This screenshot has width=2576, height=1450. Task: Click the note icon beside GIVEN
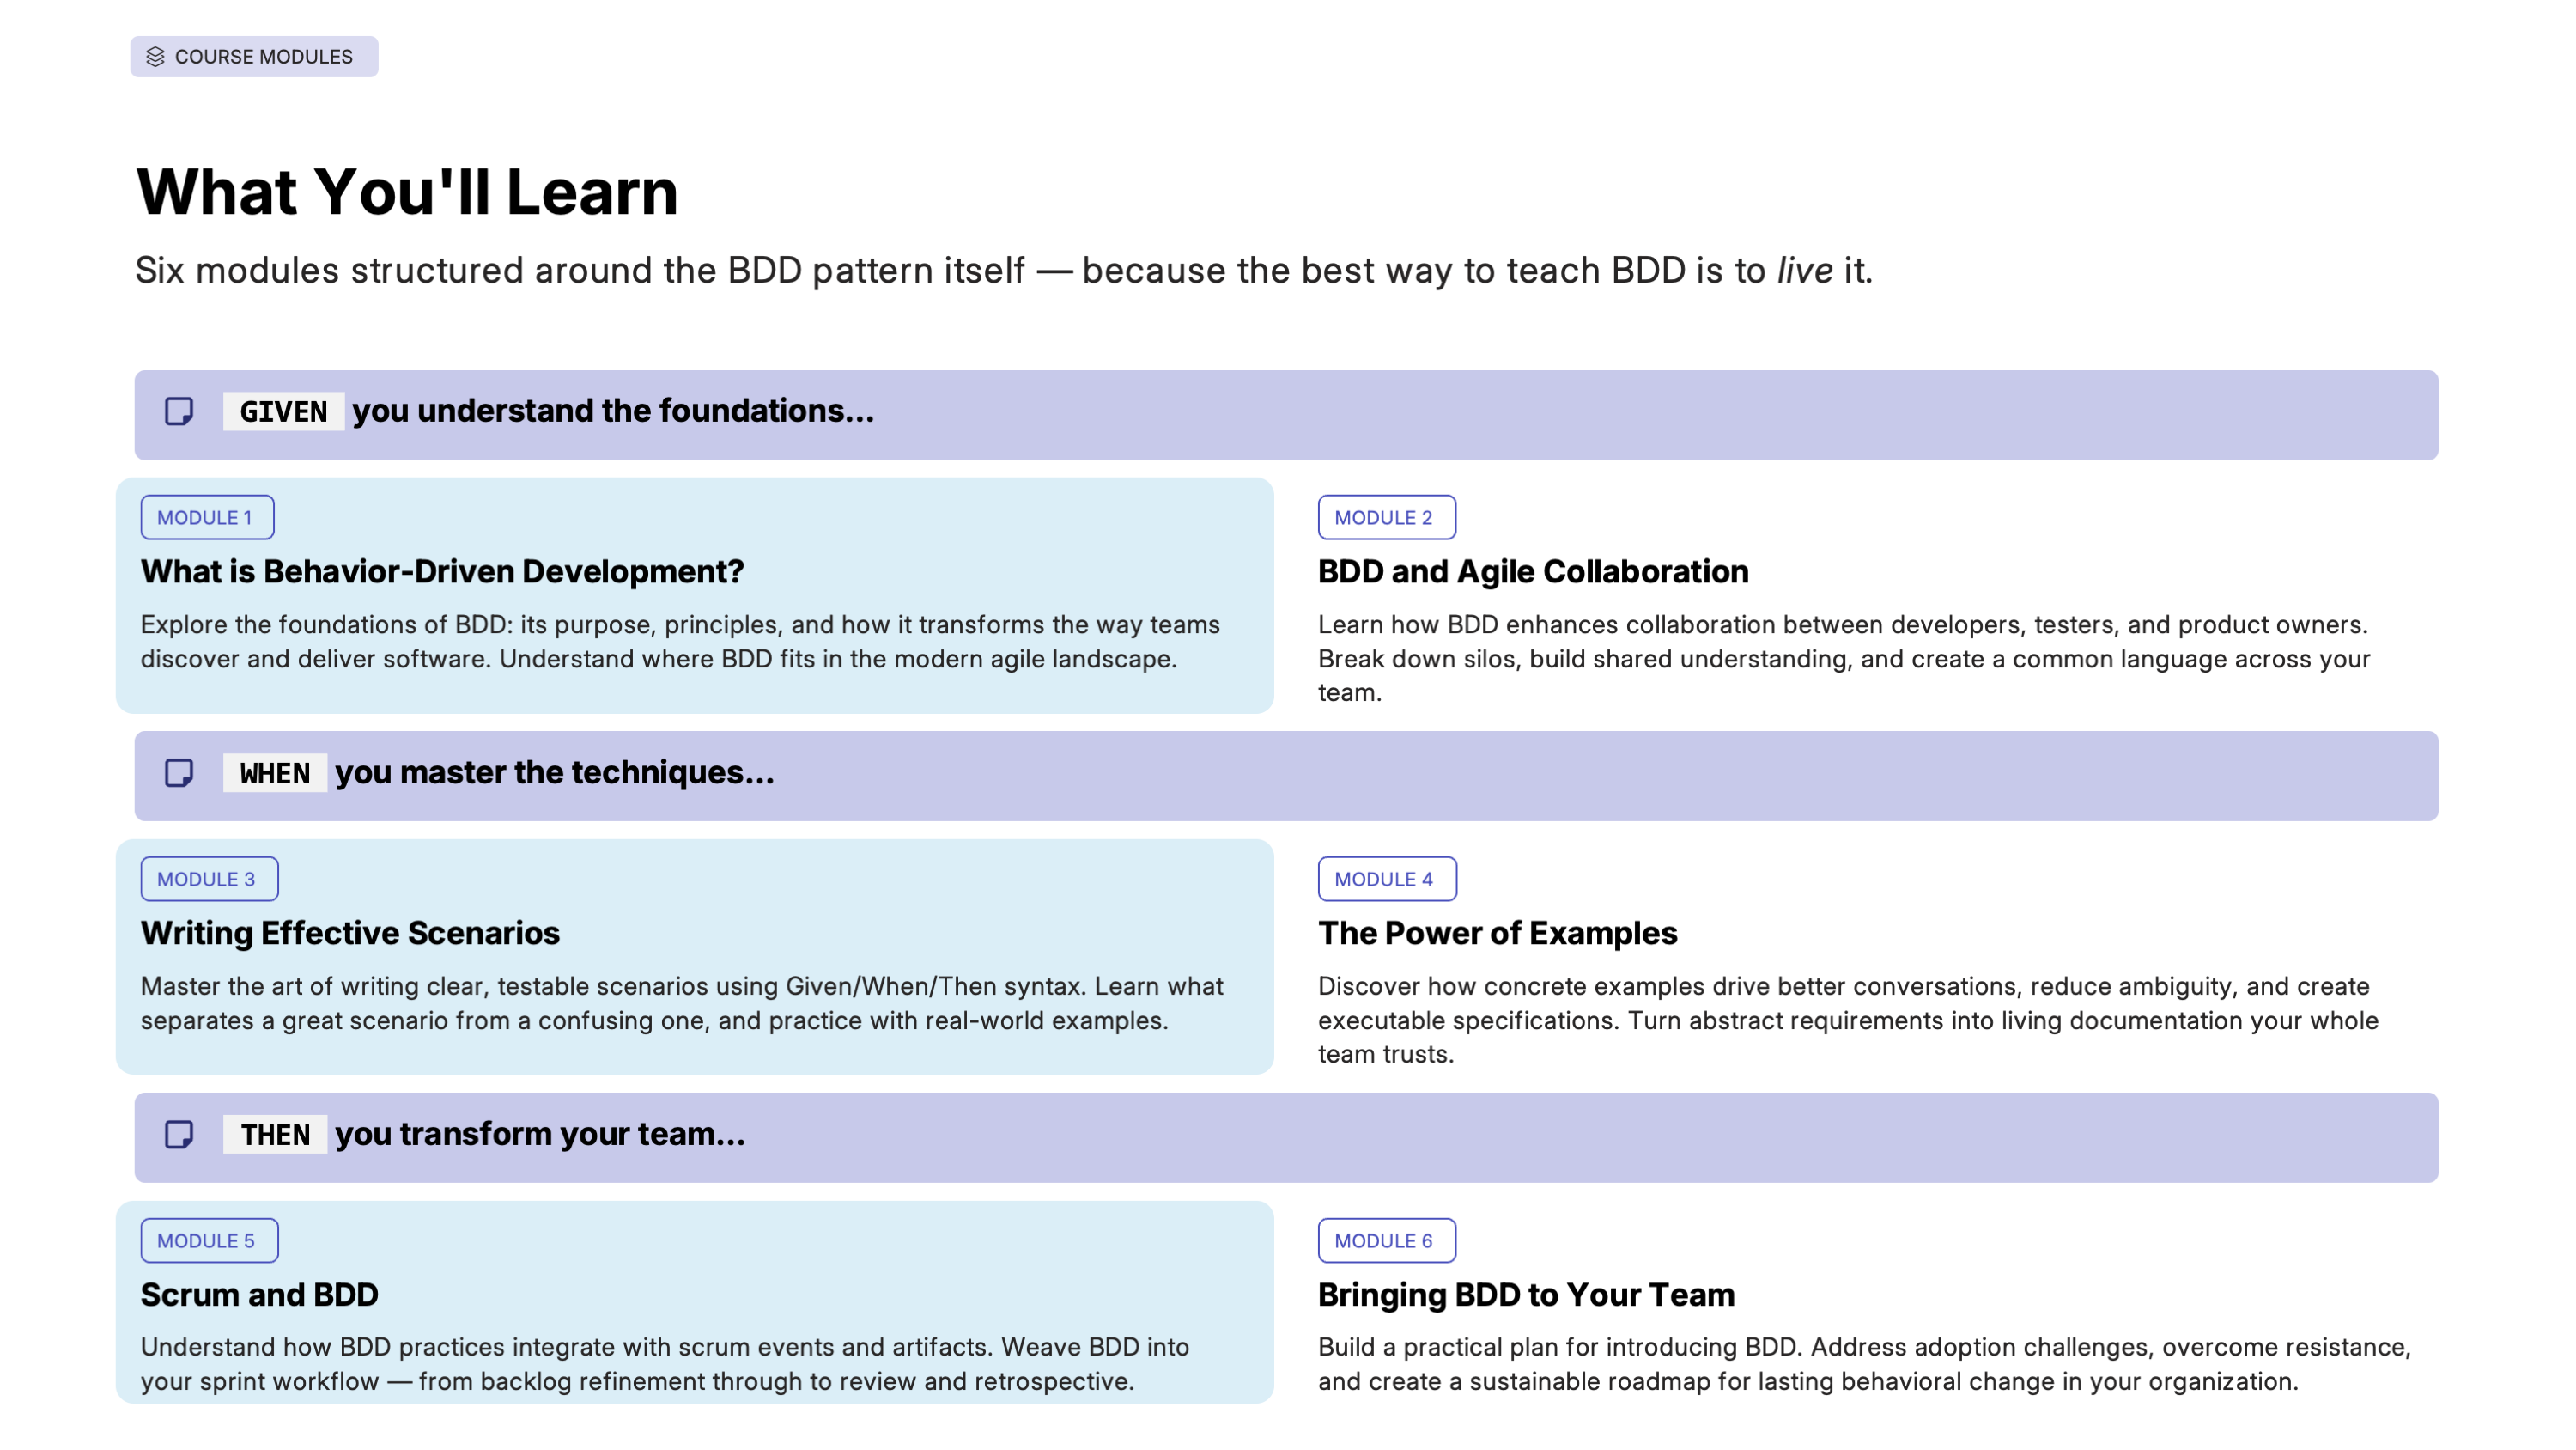(179, 411)
